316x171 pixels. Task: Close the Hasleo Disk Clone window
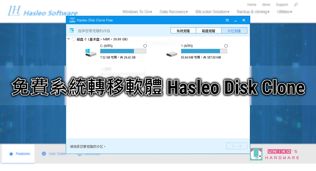coord(244,20)
